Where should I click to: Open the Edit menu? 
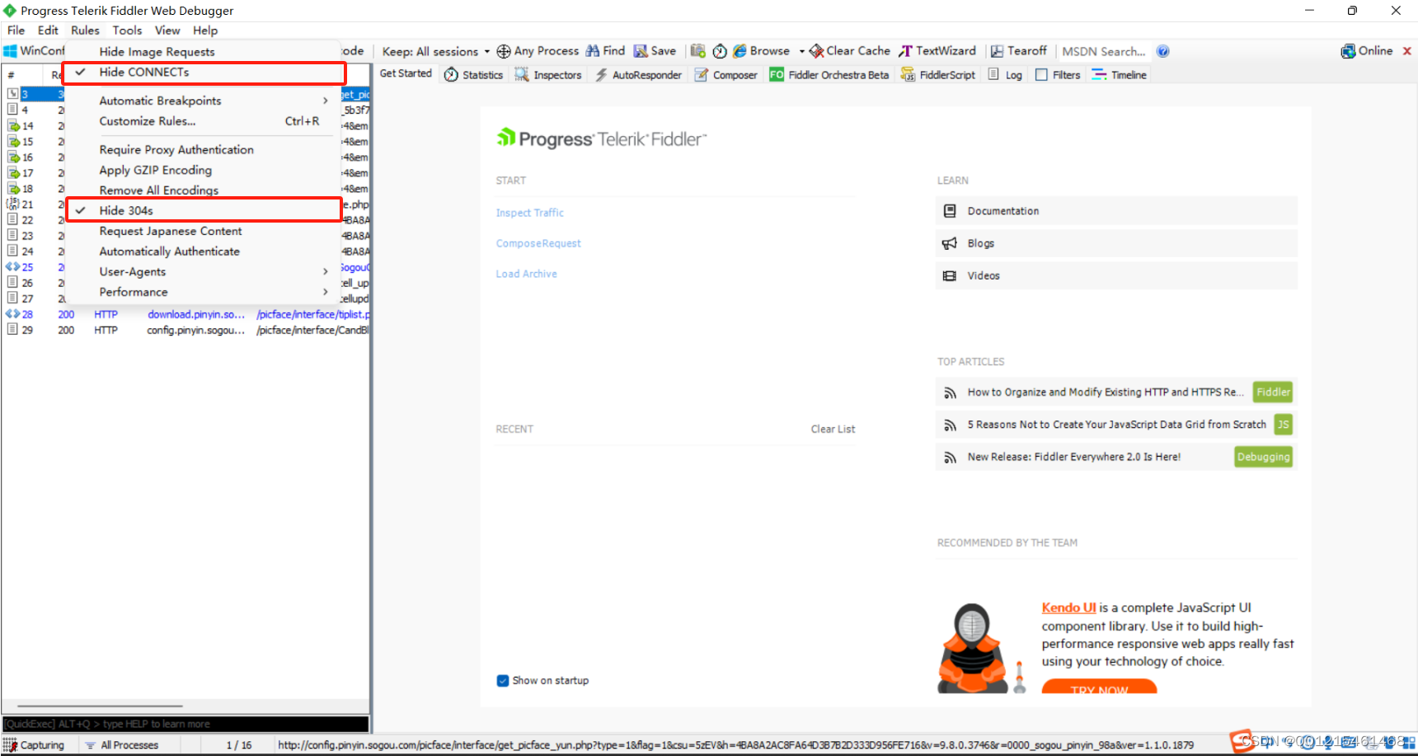48,31
